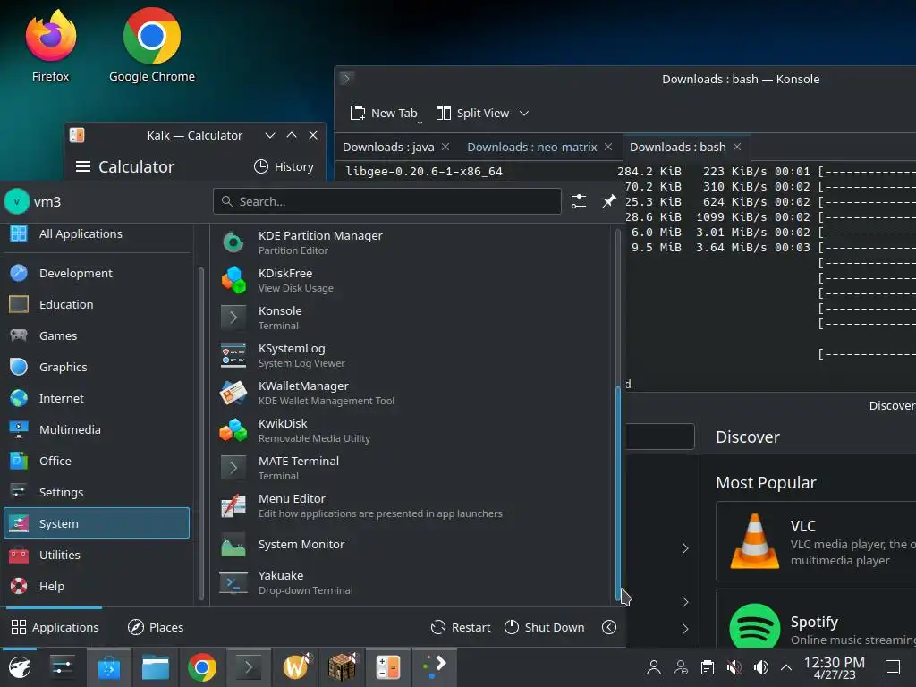Click the launcher configure sliders icon
The height and width of the screenshot is (687, 916).
[579, 201]
